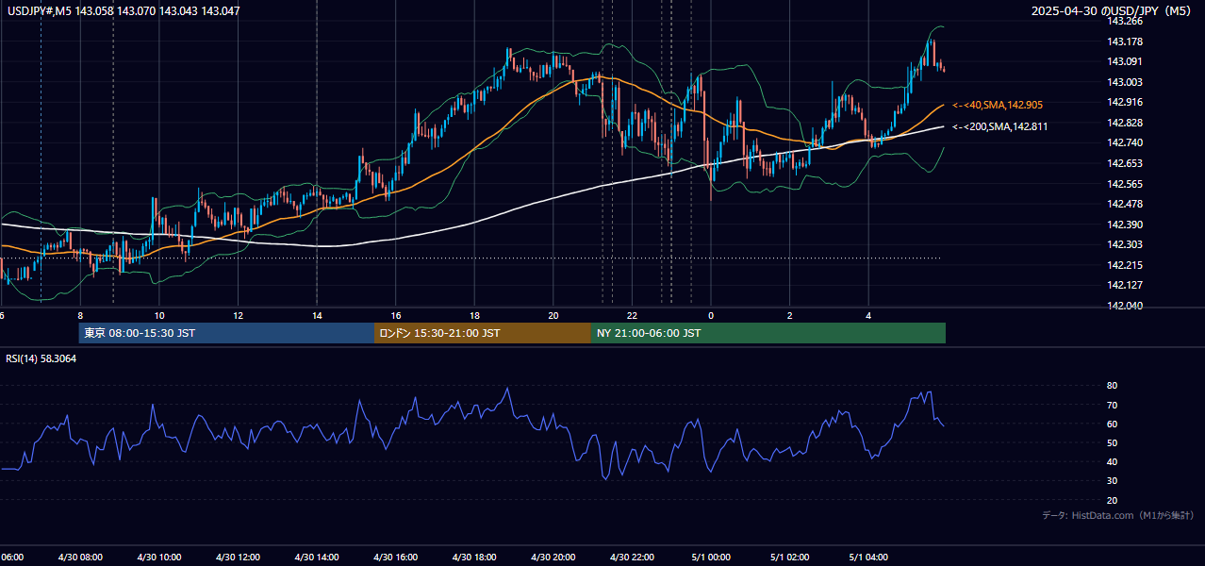Image resolution: width=1205 pixels, height=566 pixels.
Task: Click the 4/30 08:00 date axis label
Action: (x=80, y=558)
